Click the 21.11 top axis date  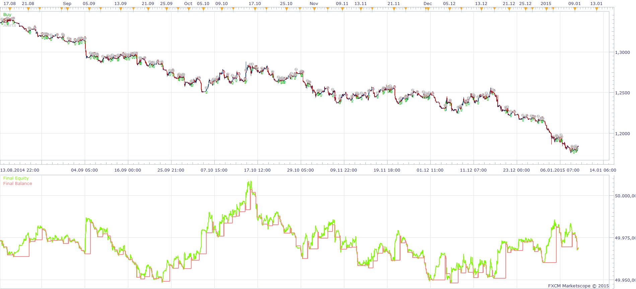click(x=394, y=4)
